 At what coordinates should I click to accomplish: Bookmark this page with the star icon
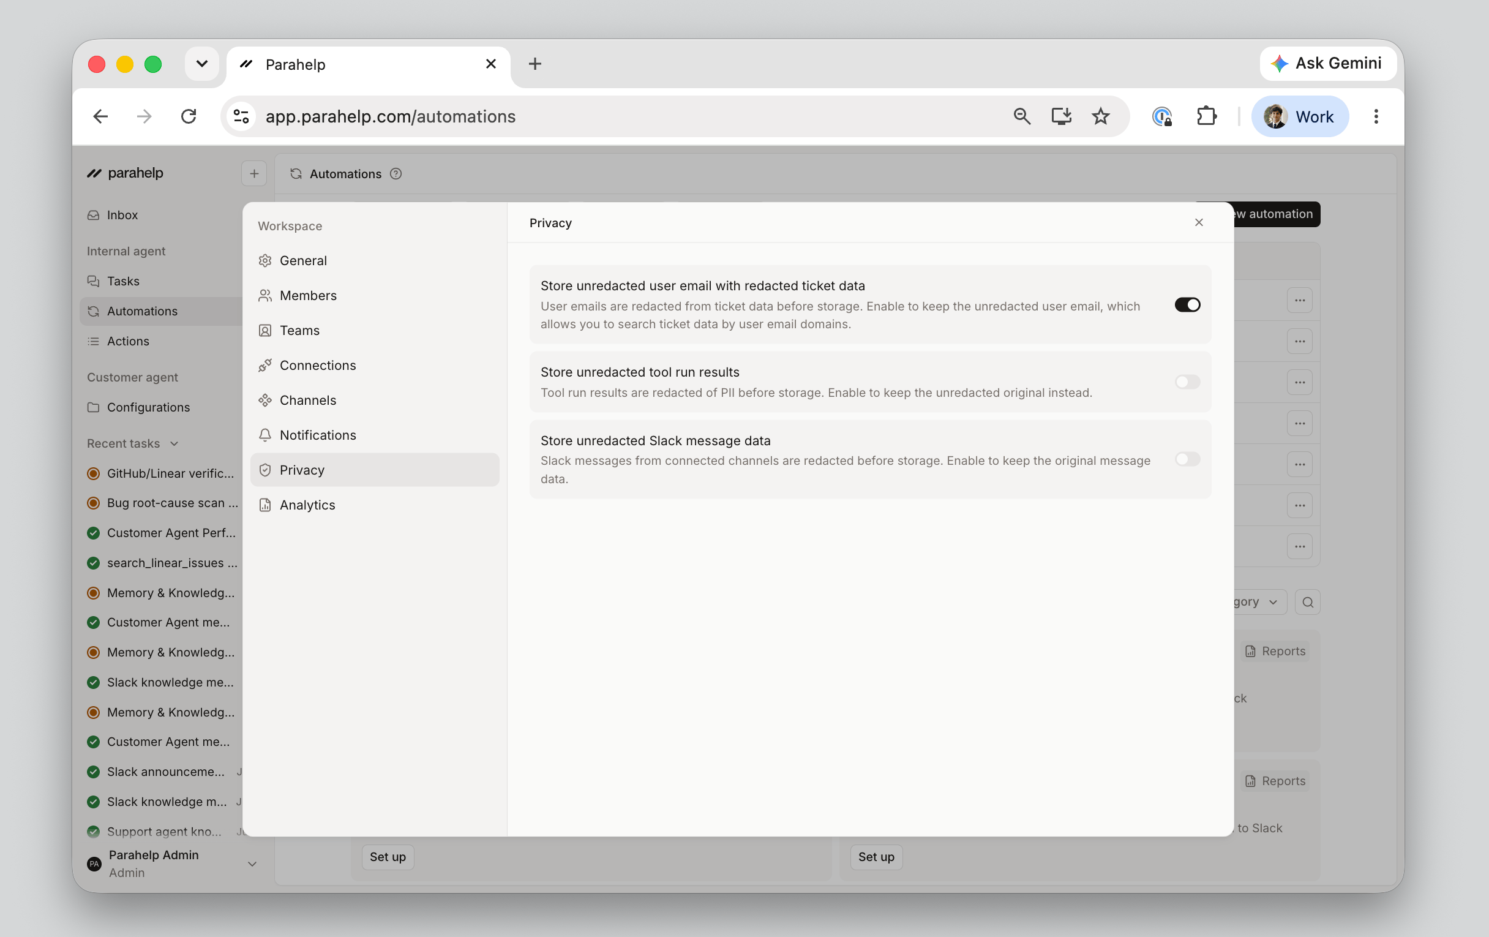point(1101,116)
